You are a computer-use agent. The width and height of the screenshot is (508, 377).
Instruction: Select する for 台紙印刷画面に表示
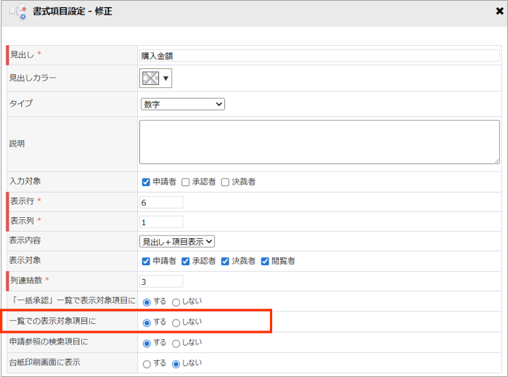pyautogui.click(x=147, y=363)
